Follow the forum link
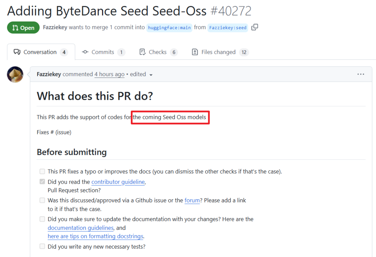376x257 pixels. tap(192, 200)
